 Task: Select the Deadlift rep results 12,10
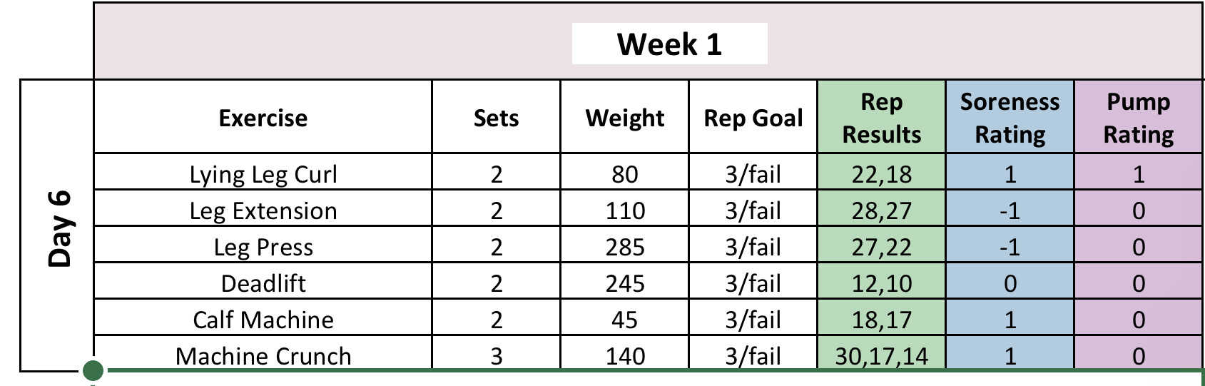point(881,283)
